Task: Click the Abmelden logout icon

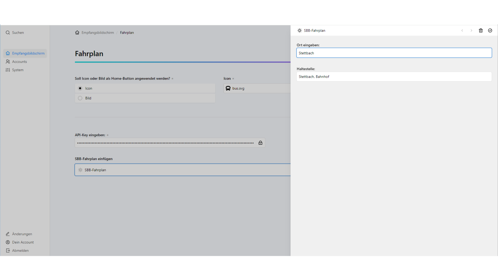Action: click(x=8, y=251)
